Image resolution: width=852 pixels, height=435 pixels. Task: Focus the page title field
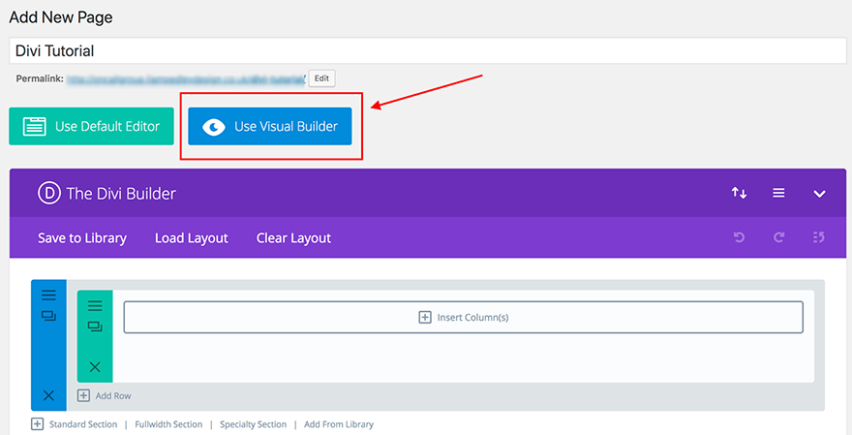coord(426,50)
